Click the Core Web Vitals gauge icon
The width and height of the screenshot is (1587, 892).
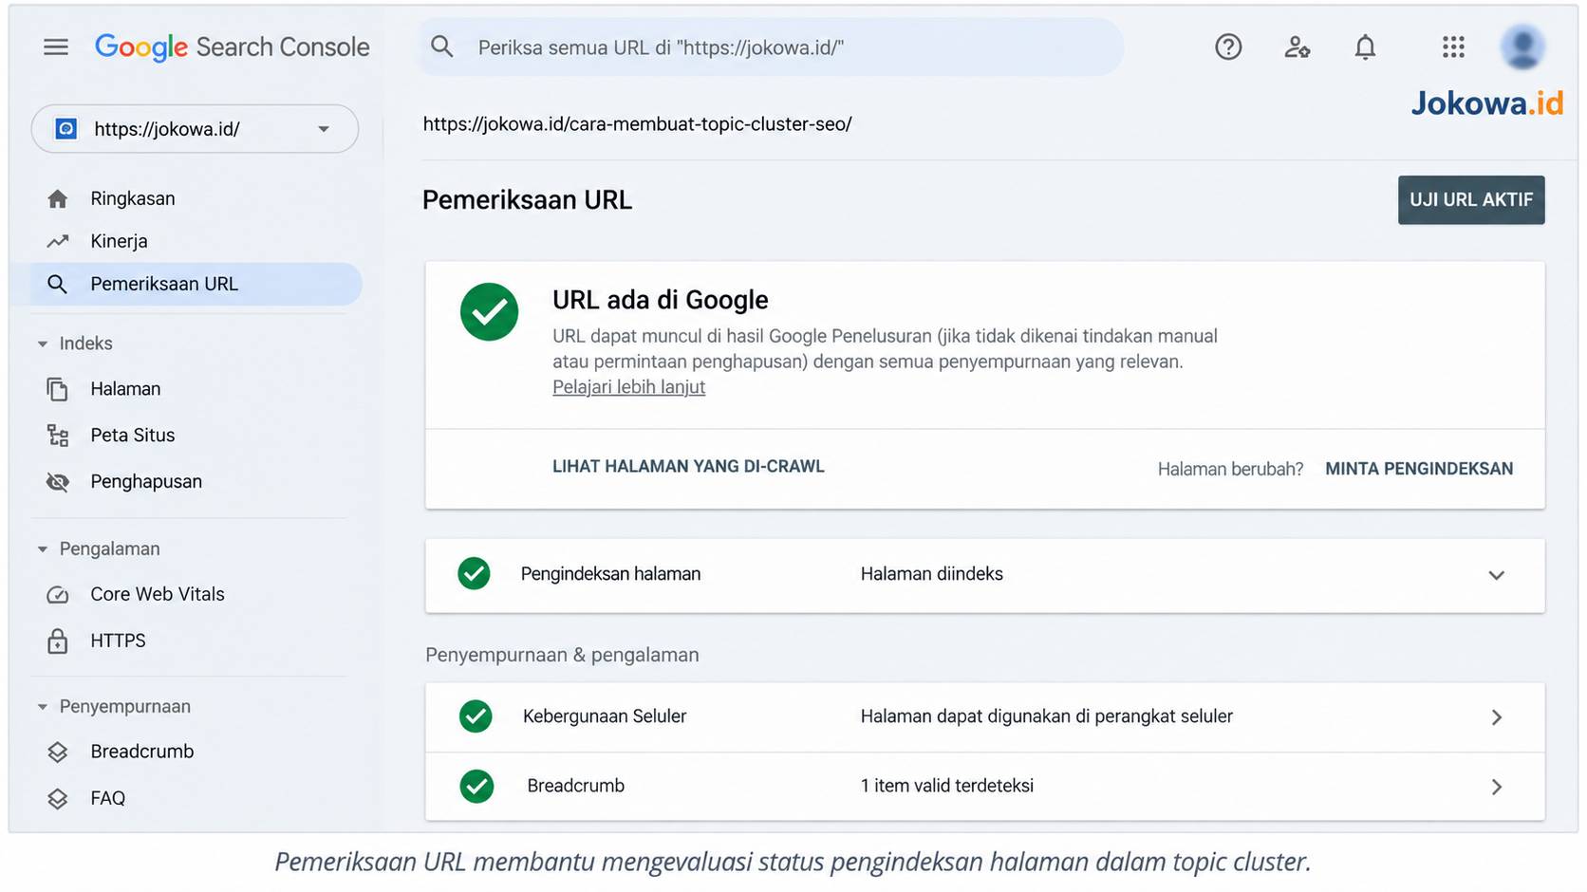coord(58,595)
